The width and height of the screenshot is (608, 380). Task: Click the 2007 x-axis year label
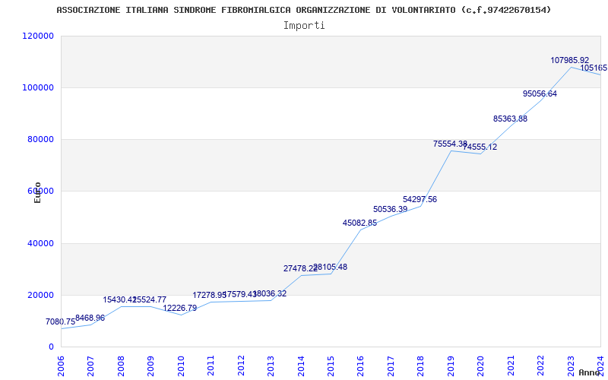(x=90, y=366)
